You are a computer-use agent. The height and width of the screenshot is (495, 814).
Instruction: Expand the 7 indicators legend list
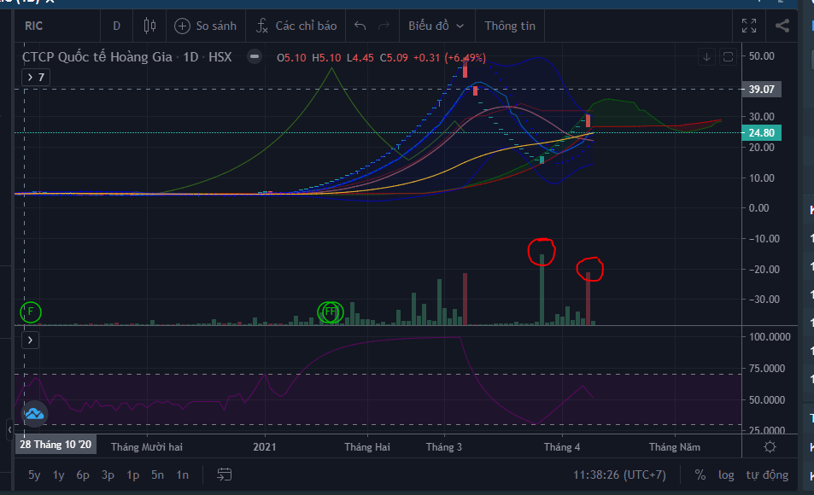[x=37, y=78]
